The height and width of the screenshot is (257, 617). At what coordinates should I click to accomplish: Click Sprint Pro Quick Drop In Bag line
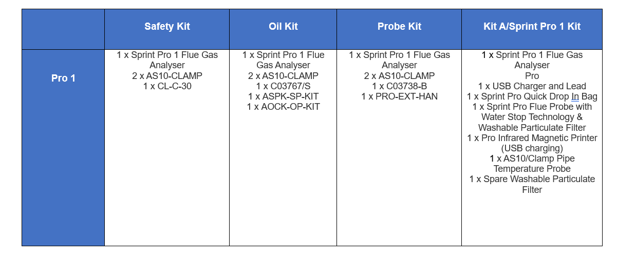click(532, 96)
